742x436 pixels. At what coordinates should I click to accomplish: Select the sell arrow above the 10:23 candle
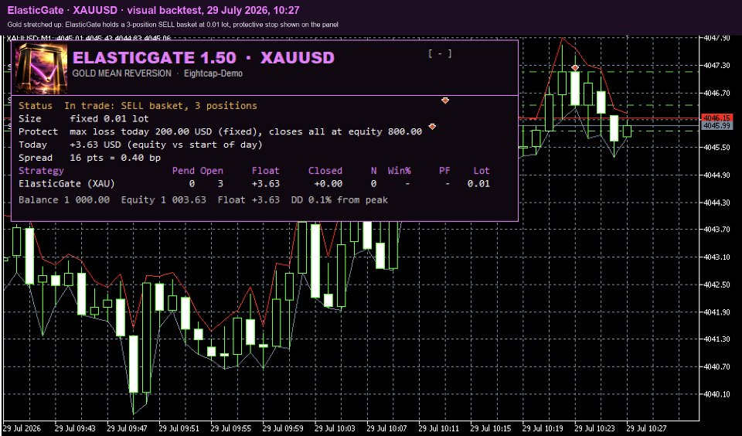coord(575,68)
